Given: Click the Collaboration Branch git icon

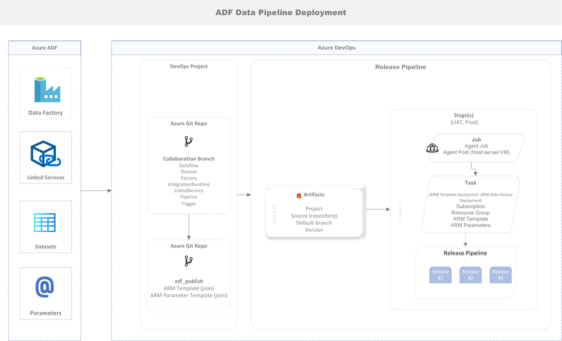Looking at the screenshot, I should (188, 142).
